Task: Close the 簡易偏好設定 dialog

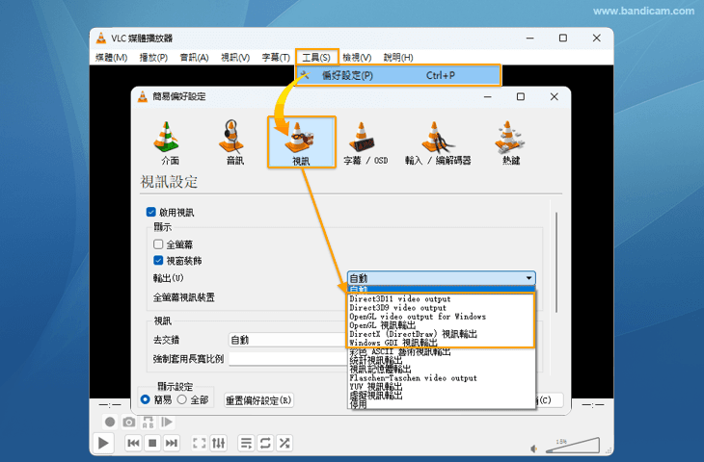Action: click(555, 96)
